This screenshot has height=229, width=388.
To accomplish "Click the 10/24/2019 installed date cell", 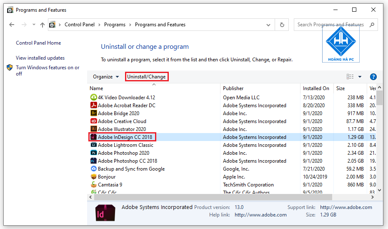I will pos(315,177).
